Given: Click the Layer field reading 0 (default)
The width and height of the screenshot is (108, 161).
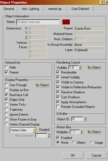Looking at the screenshot, I should tap(90, 50).
